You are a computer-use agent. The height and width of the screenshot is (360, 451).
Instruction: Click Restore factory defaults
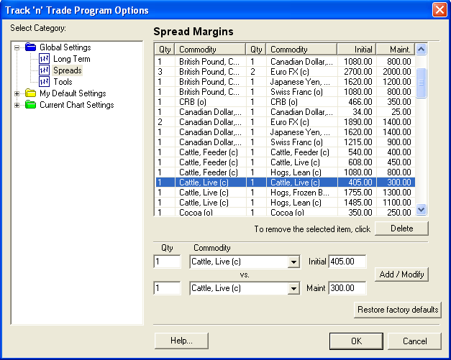click(x=397, y=310)
